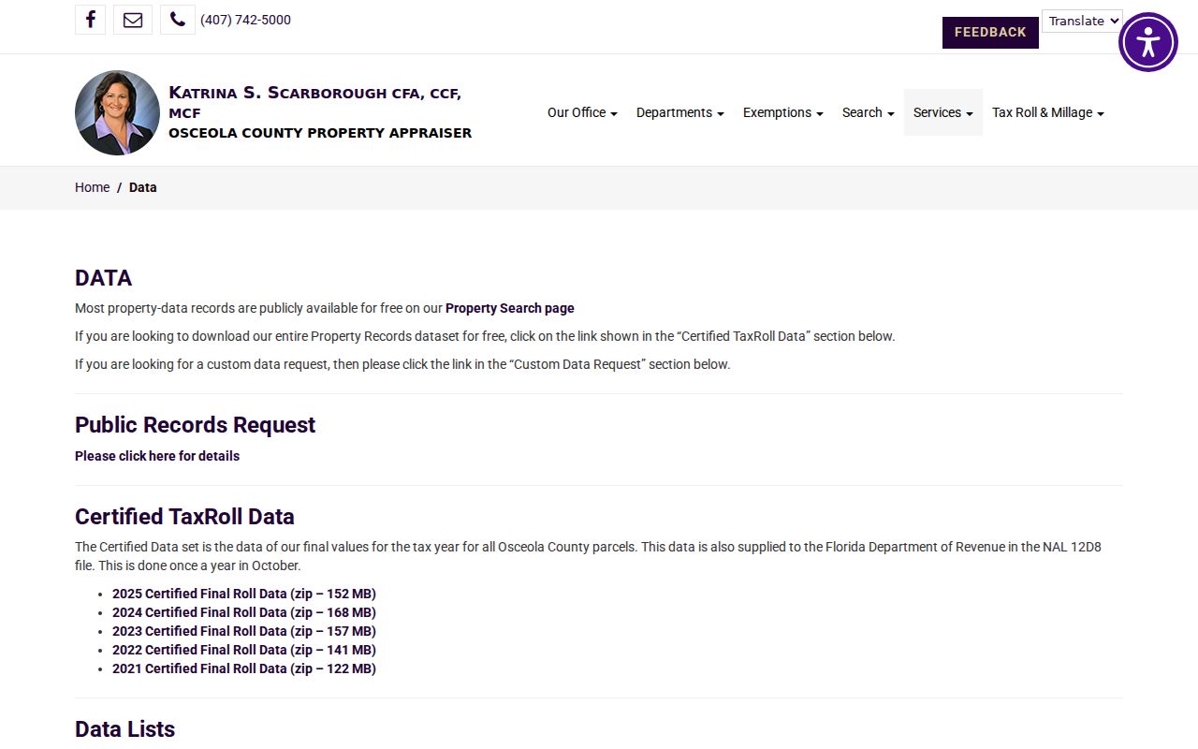Download 2021 Certified Final Roll Data
Screen dimensions: 1198x749
pyautogui.click(x=244, y=668)
